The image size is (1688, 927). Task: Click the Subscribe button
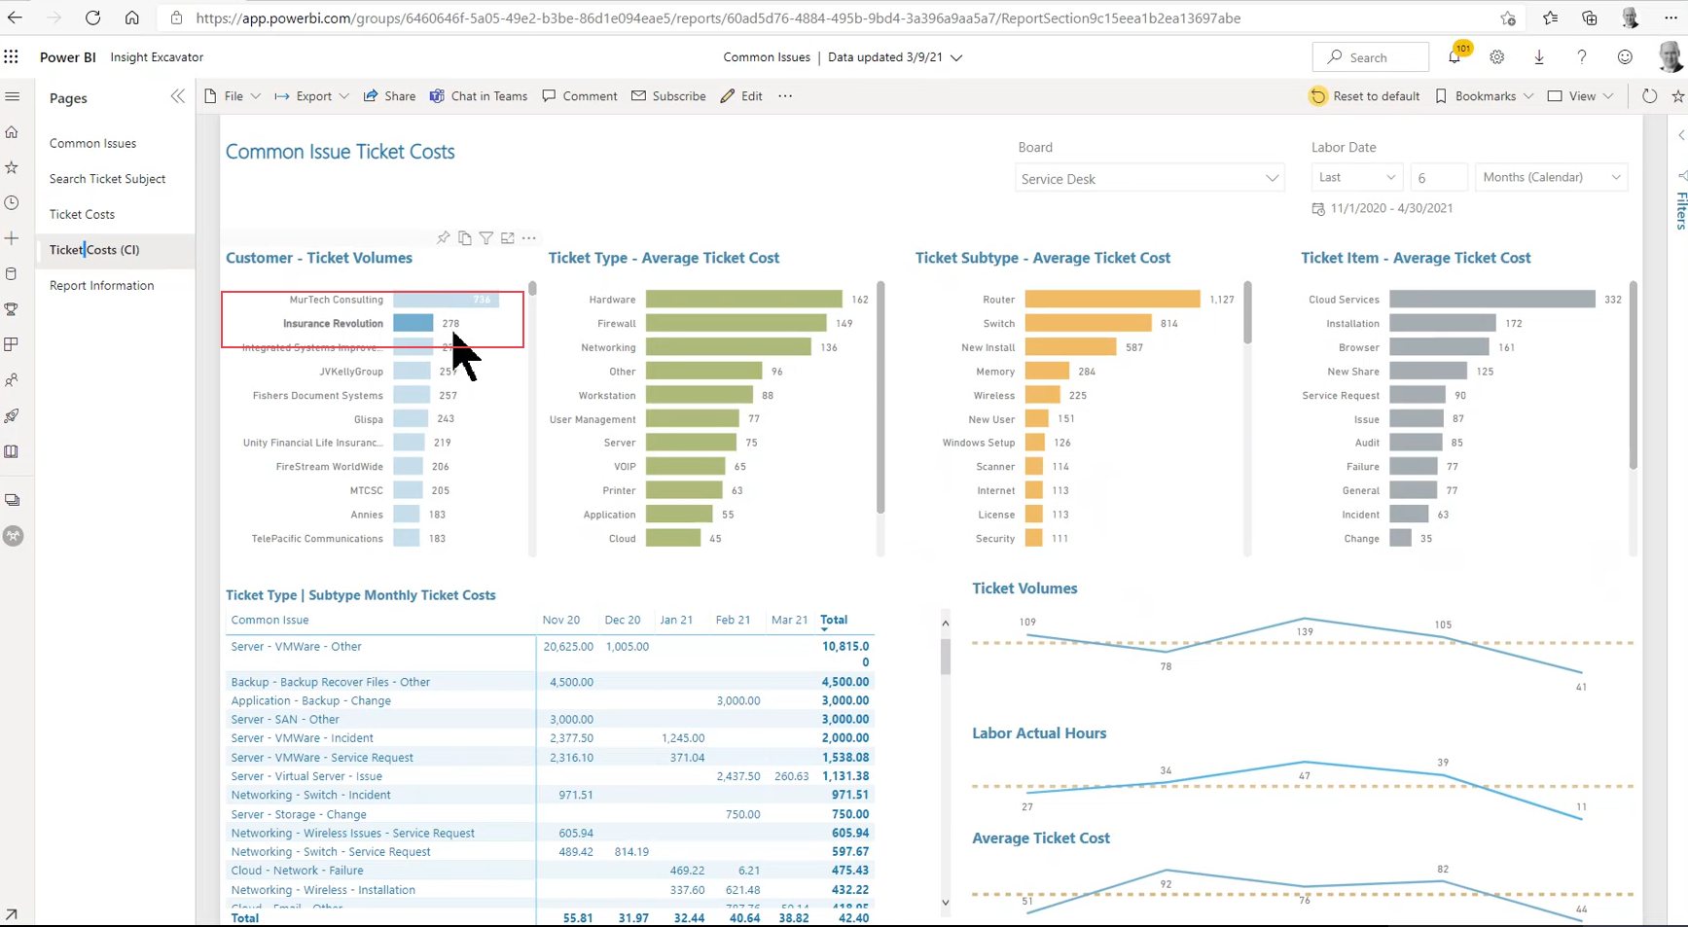(668, 96)
